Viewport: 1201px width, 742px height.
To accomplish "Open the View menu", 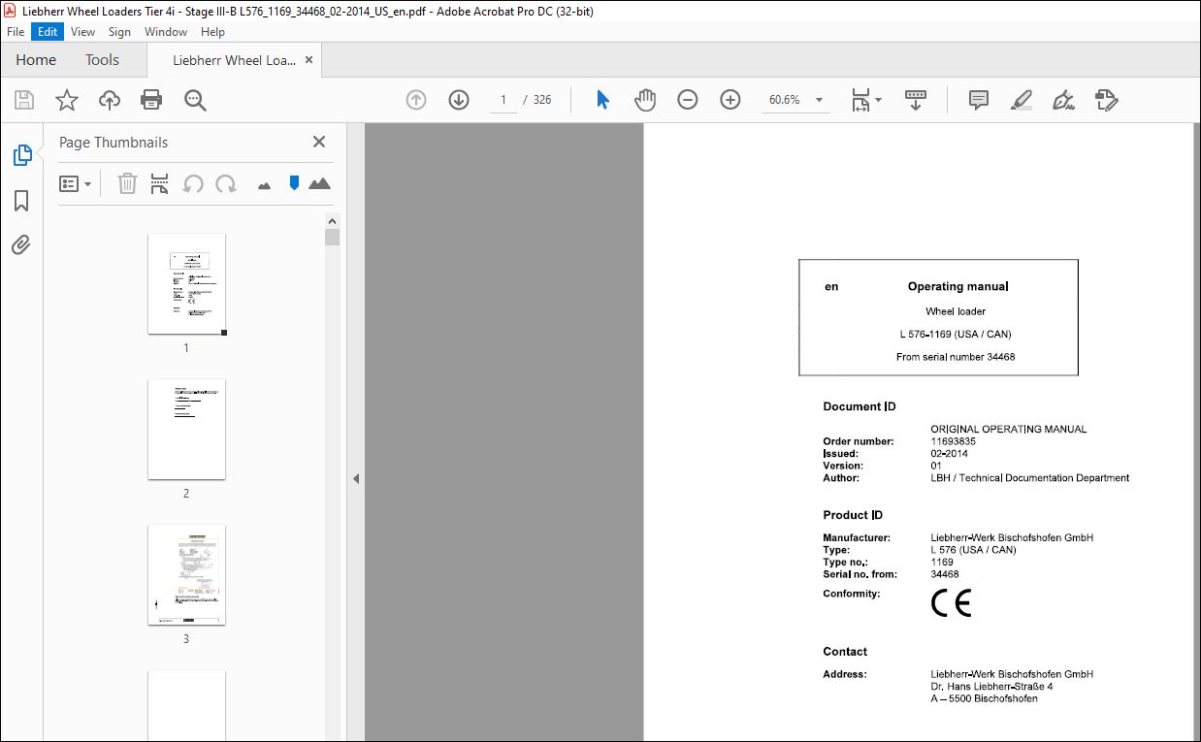I will coord(82,32).
